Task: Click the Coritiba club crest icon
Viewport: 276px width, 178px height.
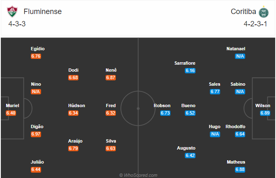Action: point(264,12)
